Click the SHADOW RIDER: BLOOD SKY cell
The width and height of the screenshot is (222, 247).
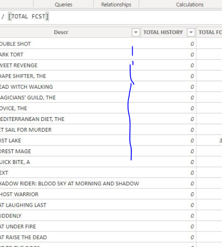coord(70,183)
